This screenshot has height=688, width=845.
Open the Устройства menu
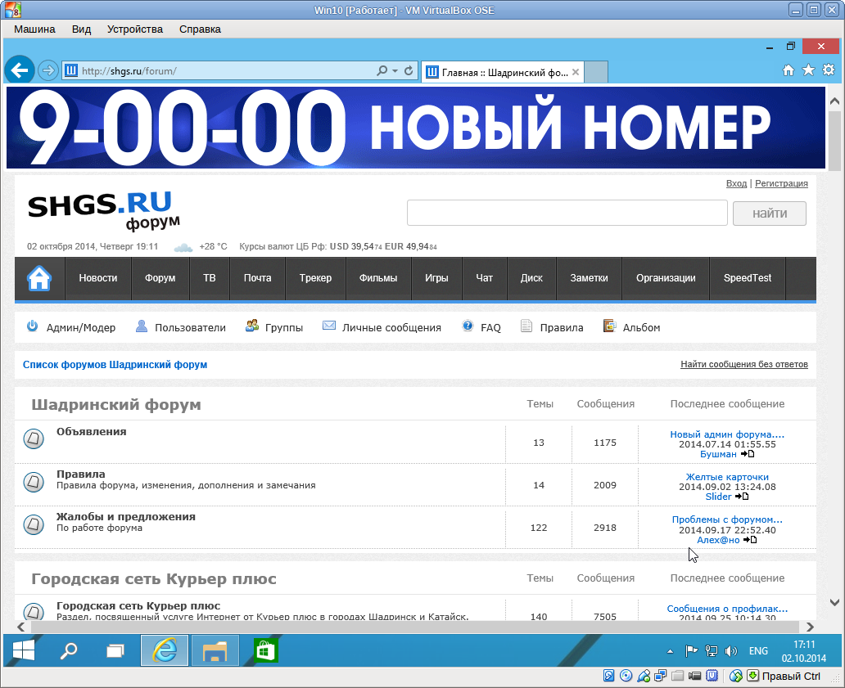tap(135, 29)
